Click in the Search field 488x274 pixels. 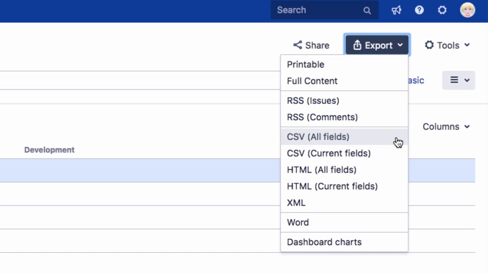tap(316, 10)
